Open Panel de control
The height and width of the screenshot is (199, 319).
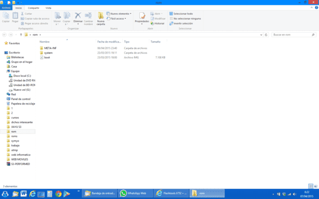tap(21, 99)
